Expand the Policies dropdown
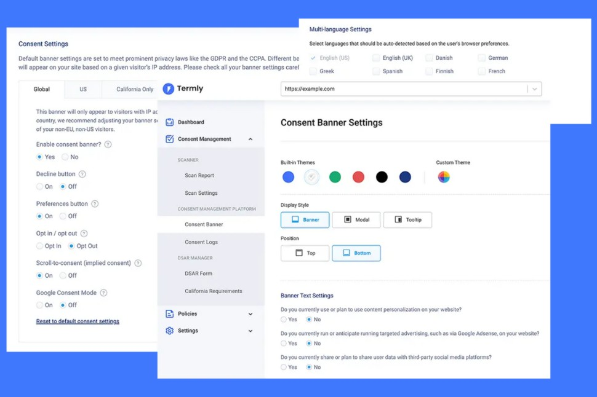The width and height of the screenshot is (597, 397). click(250, 313)
